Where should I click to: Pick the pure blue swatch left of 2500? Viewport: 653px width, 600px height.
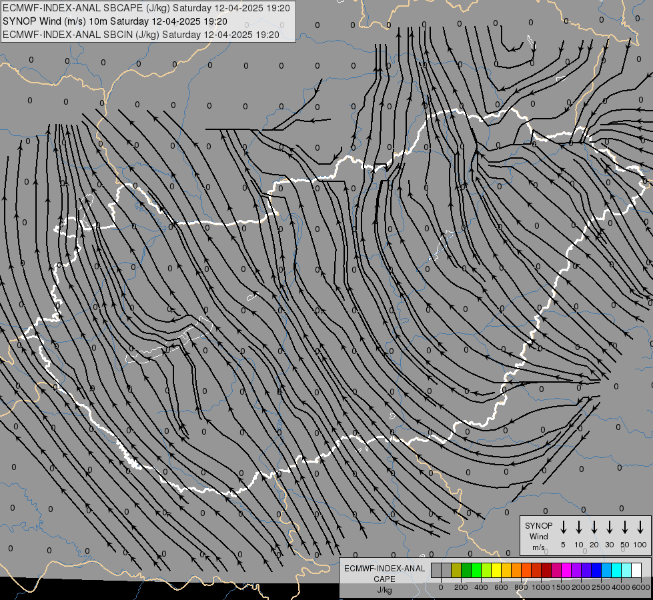[x=596, y=570]
